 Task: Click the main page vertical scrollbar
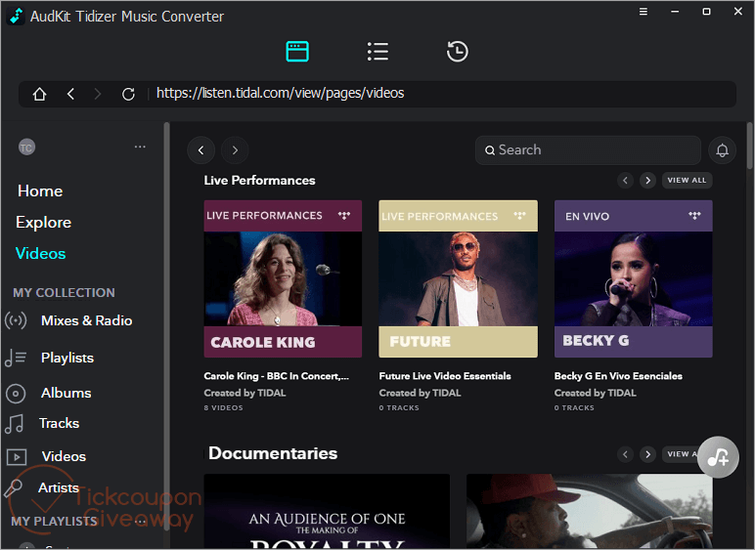(749, 147)
